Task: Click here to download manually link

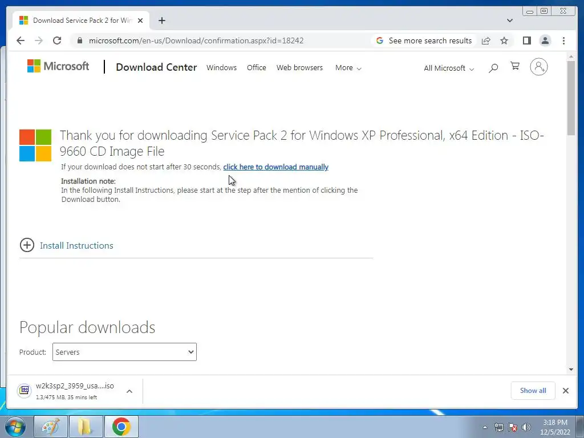Action: (275, 167)
